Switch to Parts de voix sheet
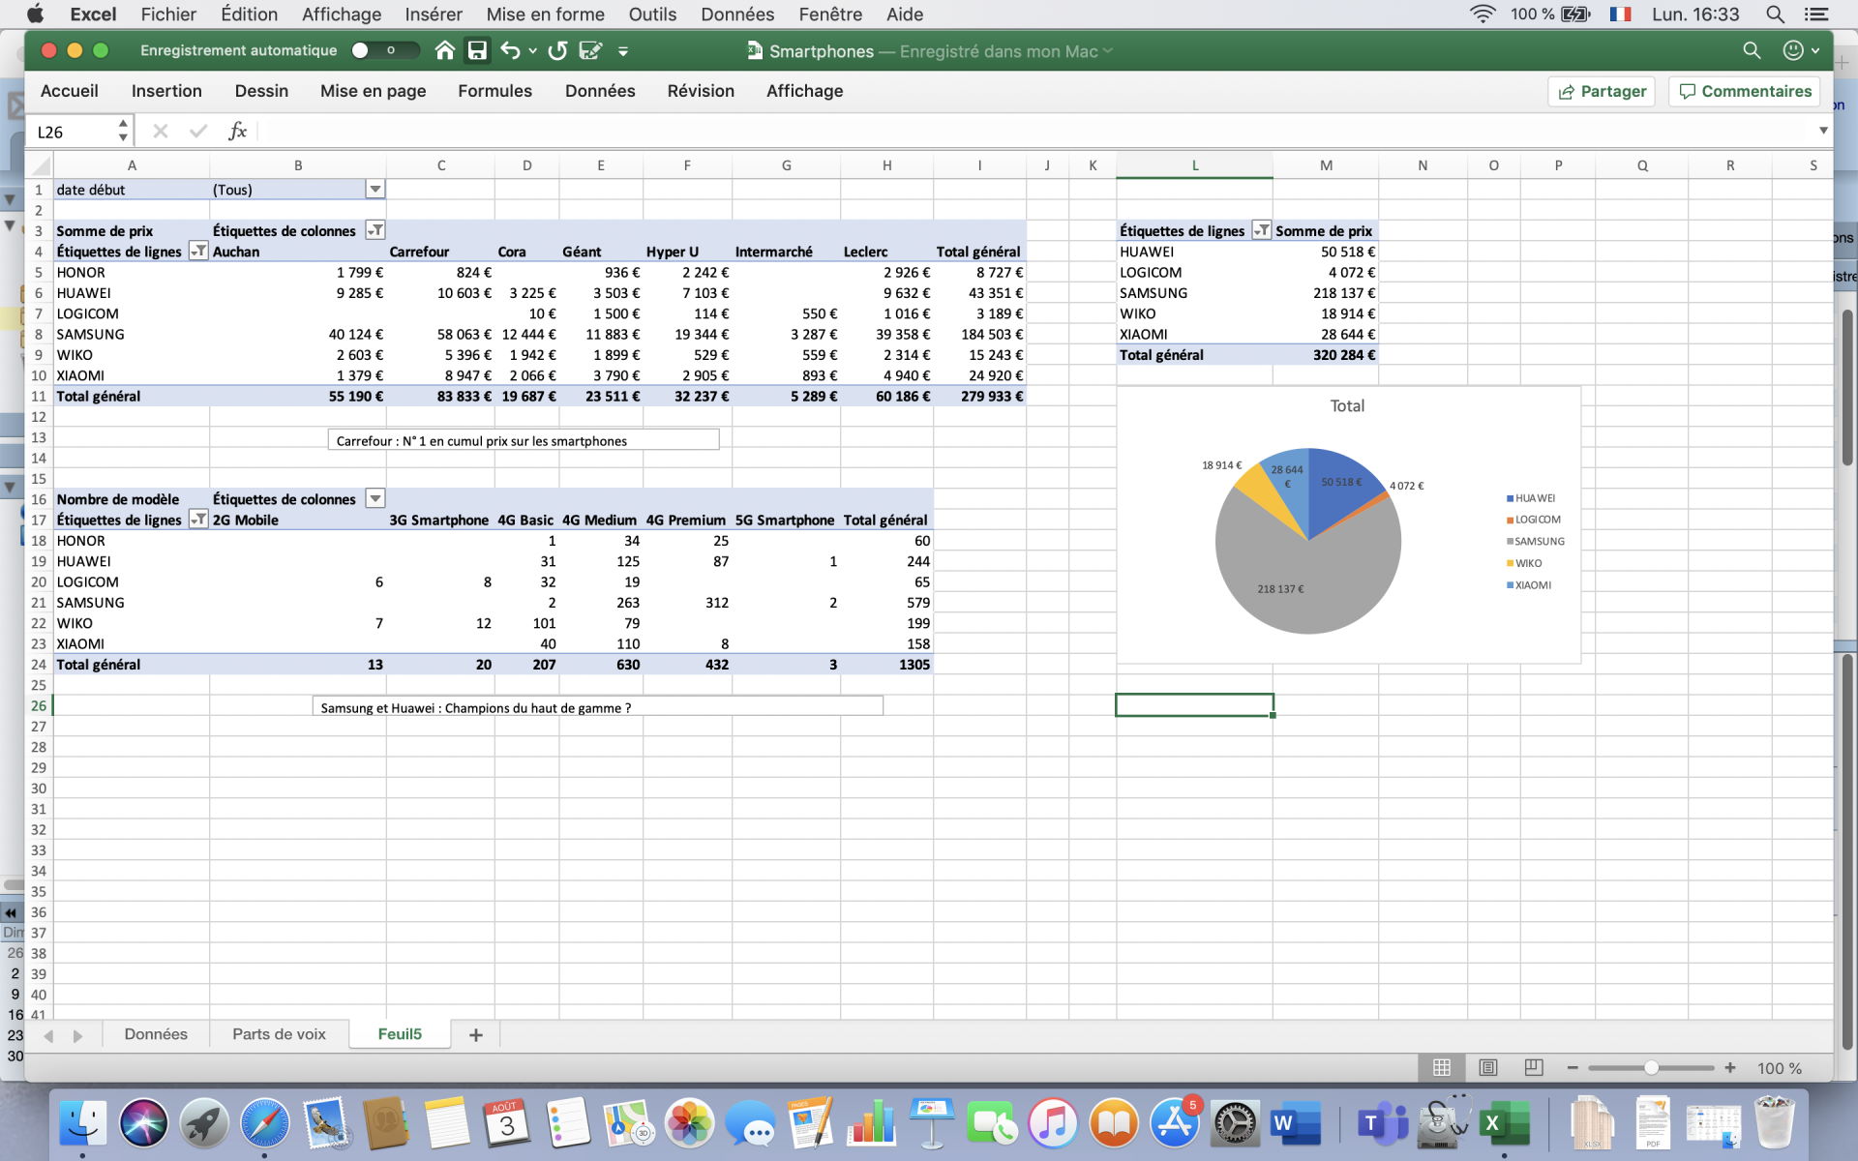The width and height of the screenshot is (1858, 1161). (279, 1034)
